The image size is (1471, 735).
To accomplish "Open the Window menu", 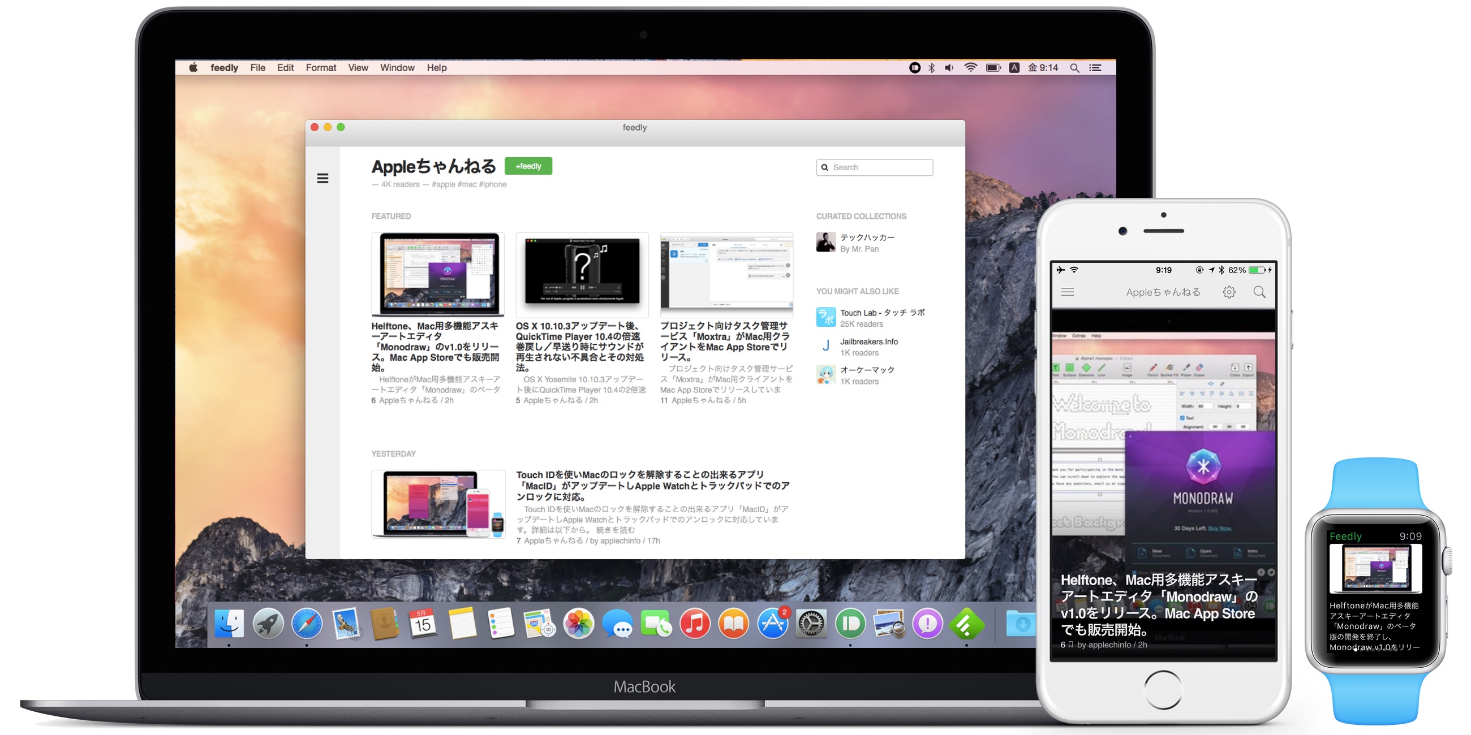I will coord(397,67).
